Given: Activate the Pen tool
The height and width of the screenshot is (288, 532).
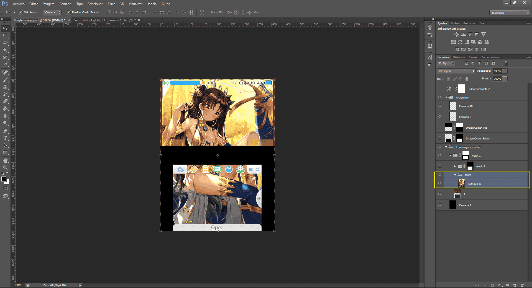Looking at the screenshot, I should (x=5, y=131).
